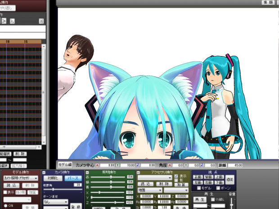Click the 情報 info button
This screenshot has width=279, height=209.
268,2
